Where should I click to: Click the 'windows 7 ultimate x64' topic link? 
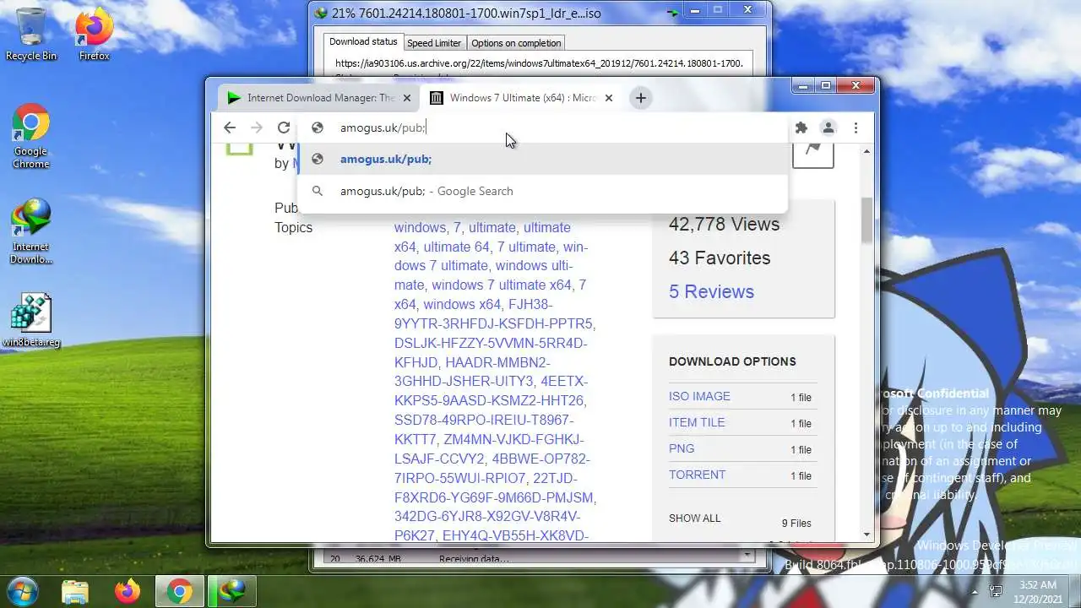(x=502, y=285)
